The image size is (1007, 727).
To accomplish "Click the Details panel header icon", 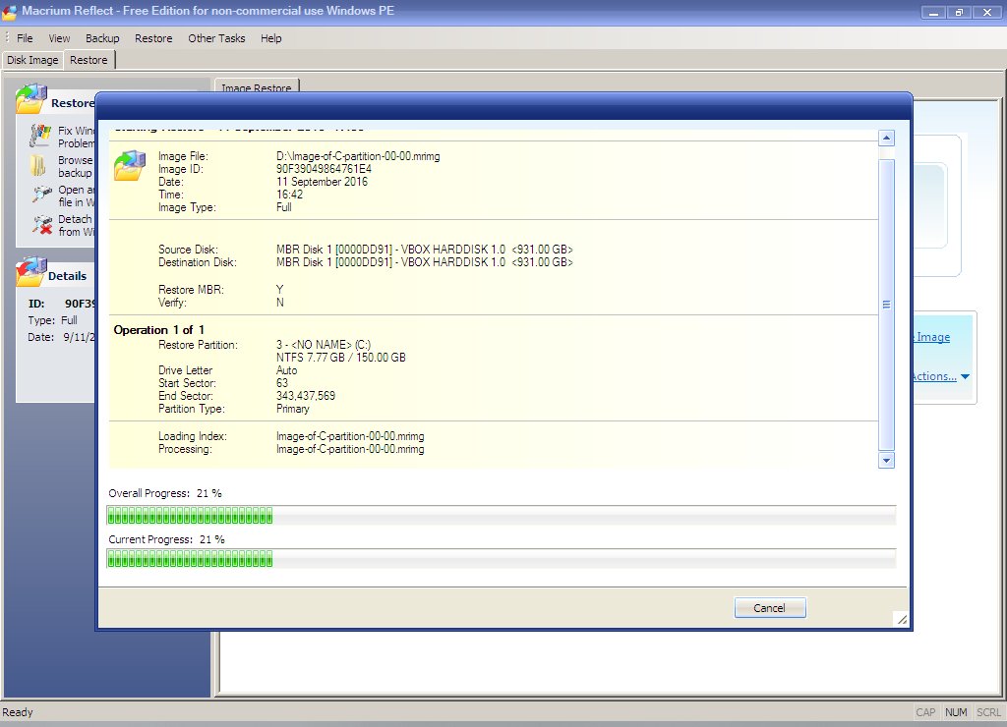I will (x=31, y=273).
